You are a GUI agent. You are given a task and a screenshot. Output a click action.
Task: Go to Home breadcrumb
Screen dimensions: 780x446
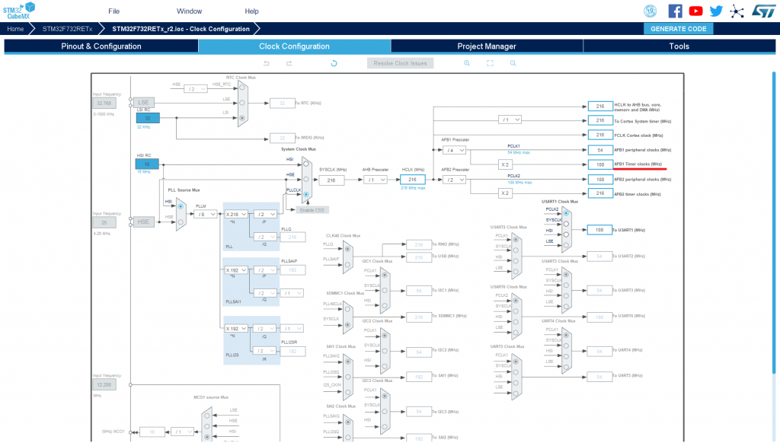(x=15, y=29)
